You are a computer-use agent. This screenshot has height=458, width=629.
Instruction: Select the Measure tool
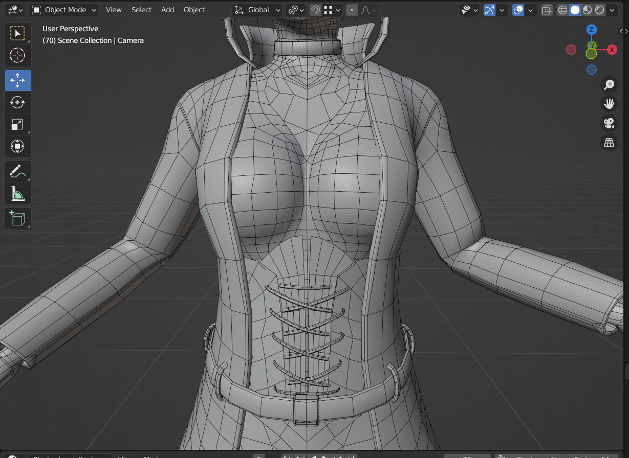point(17,193)
